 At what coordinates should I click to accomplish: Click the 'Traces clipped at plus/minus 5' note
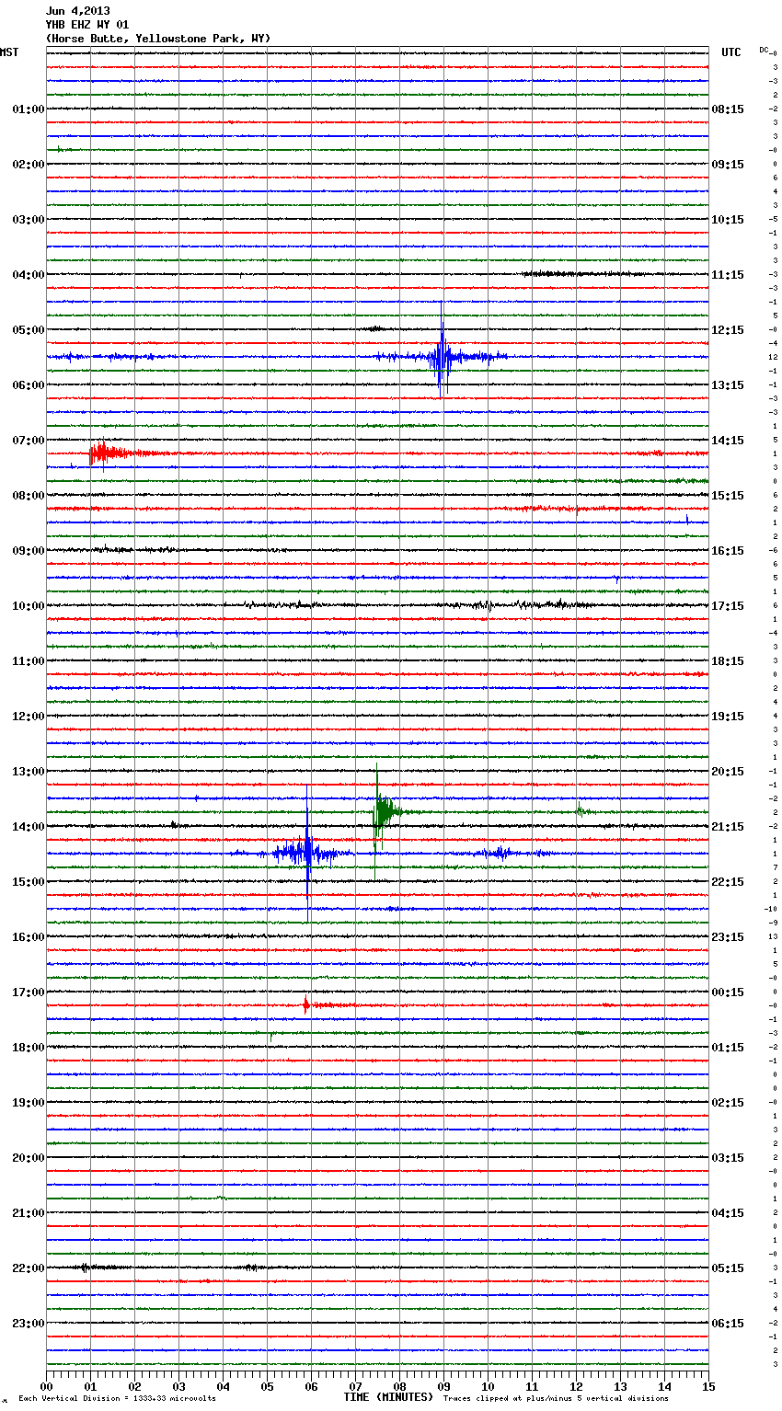coord(557,1398)
